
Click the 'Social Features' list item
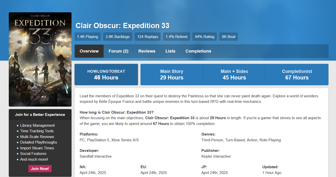click(x=33, y=154)
